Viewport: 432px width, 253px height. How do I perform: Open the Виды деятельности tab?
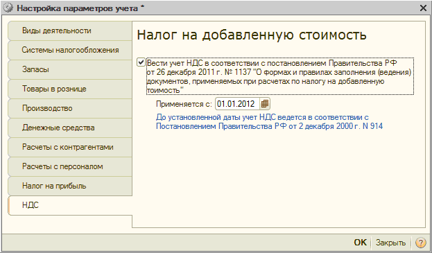[70, 30]
